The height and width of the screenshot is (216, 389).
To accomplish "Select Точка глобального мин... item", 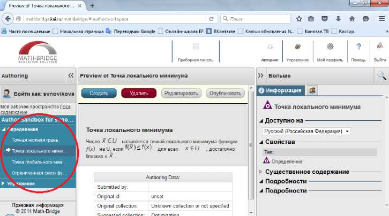I will pos(39,162).
